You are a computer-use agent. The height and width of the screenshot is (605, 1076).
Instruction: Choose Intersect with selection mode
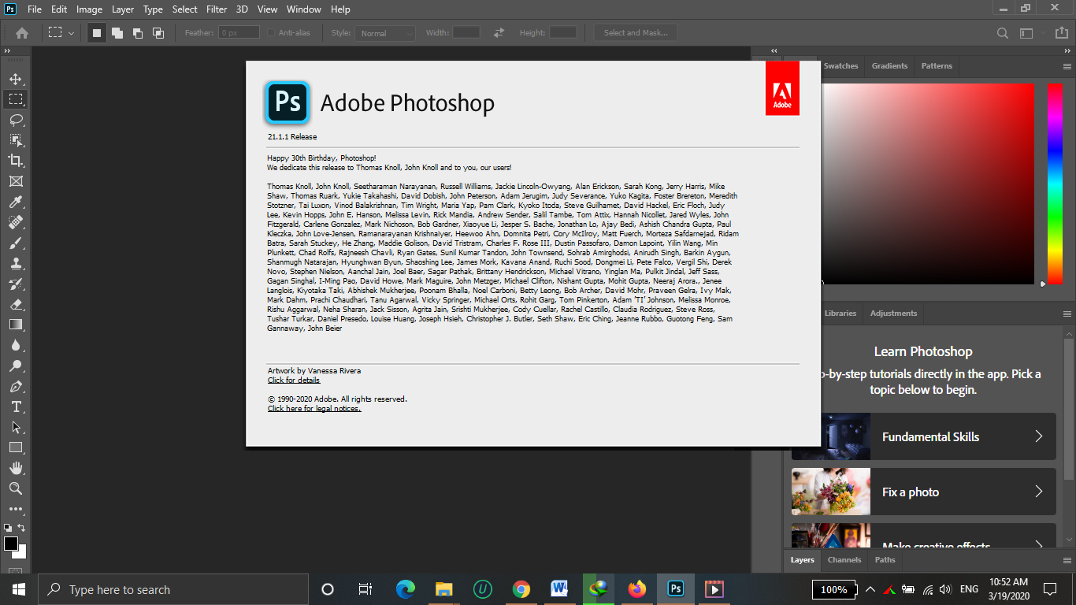(158, 33)
